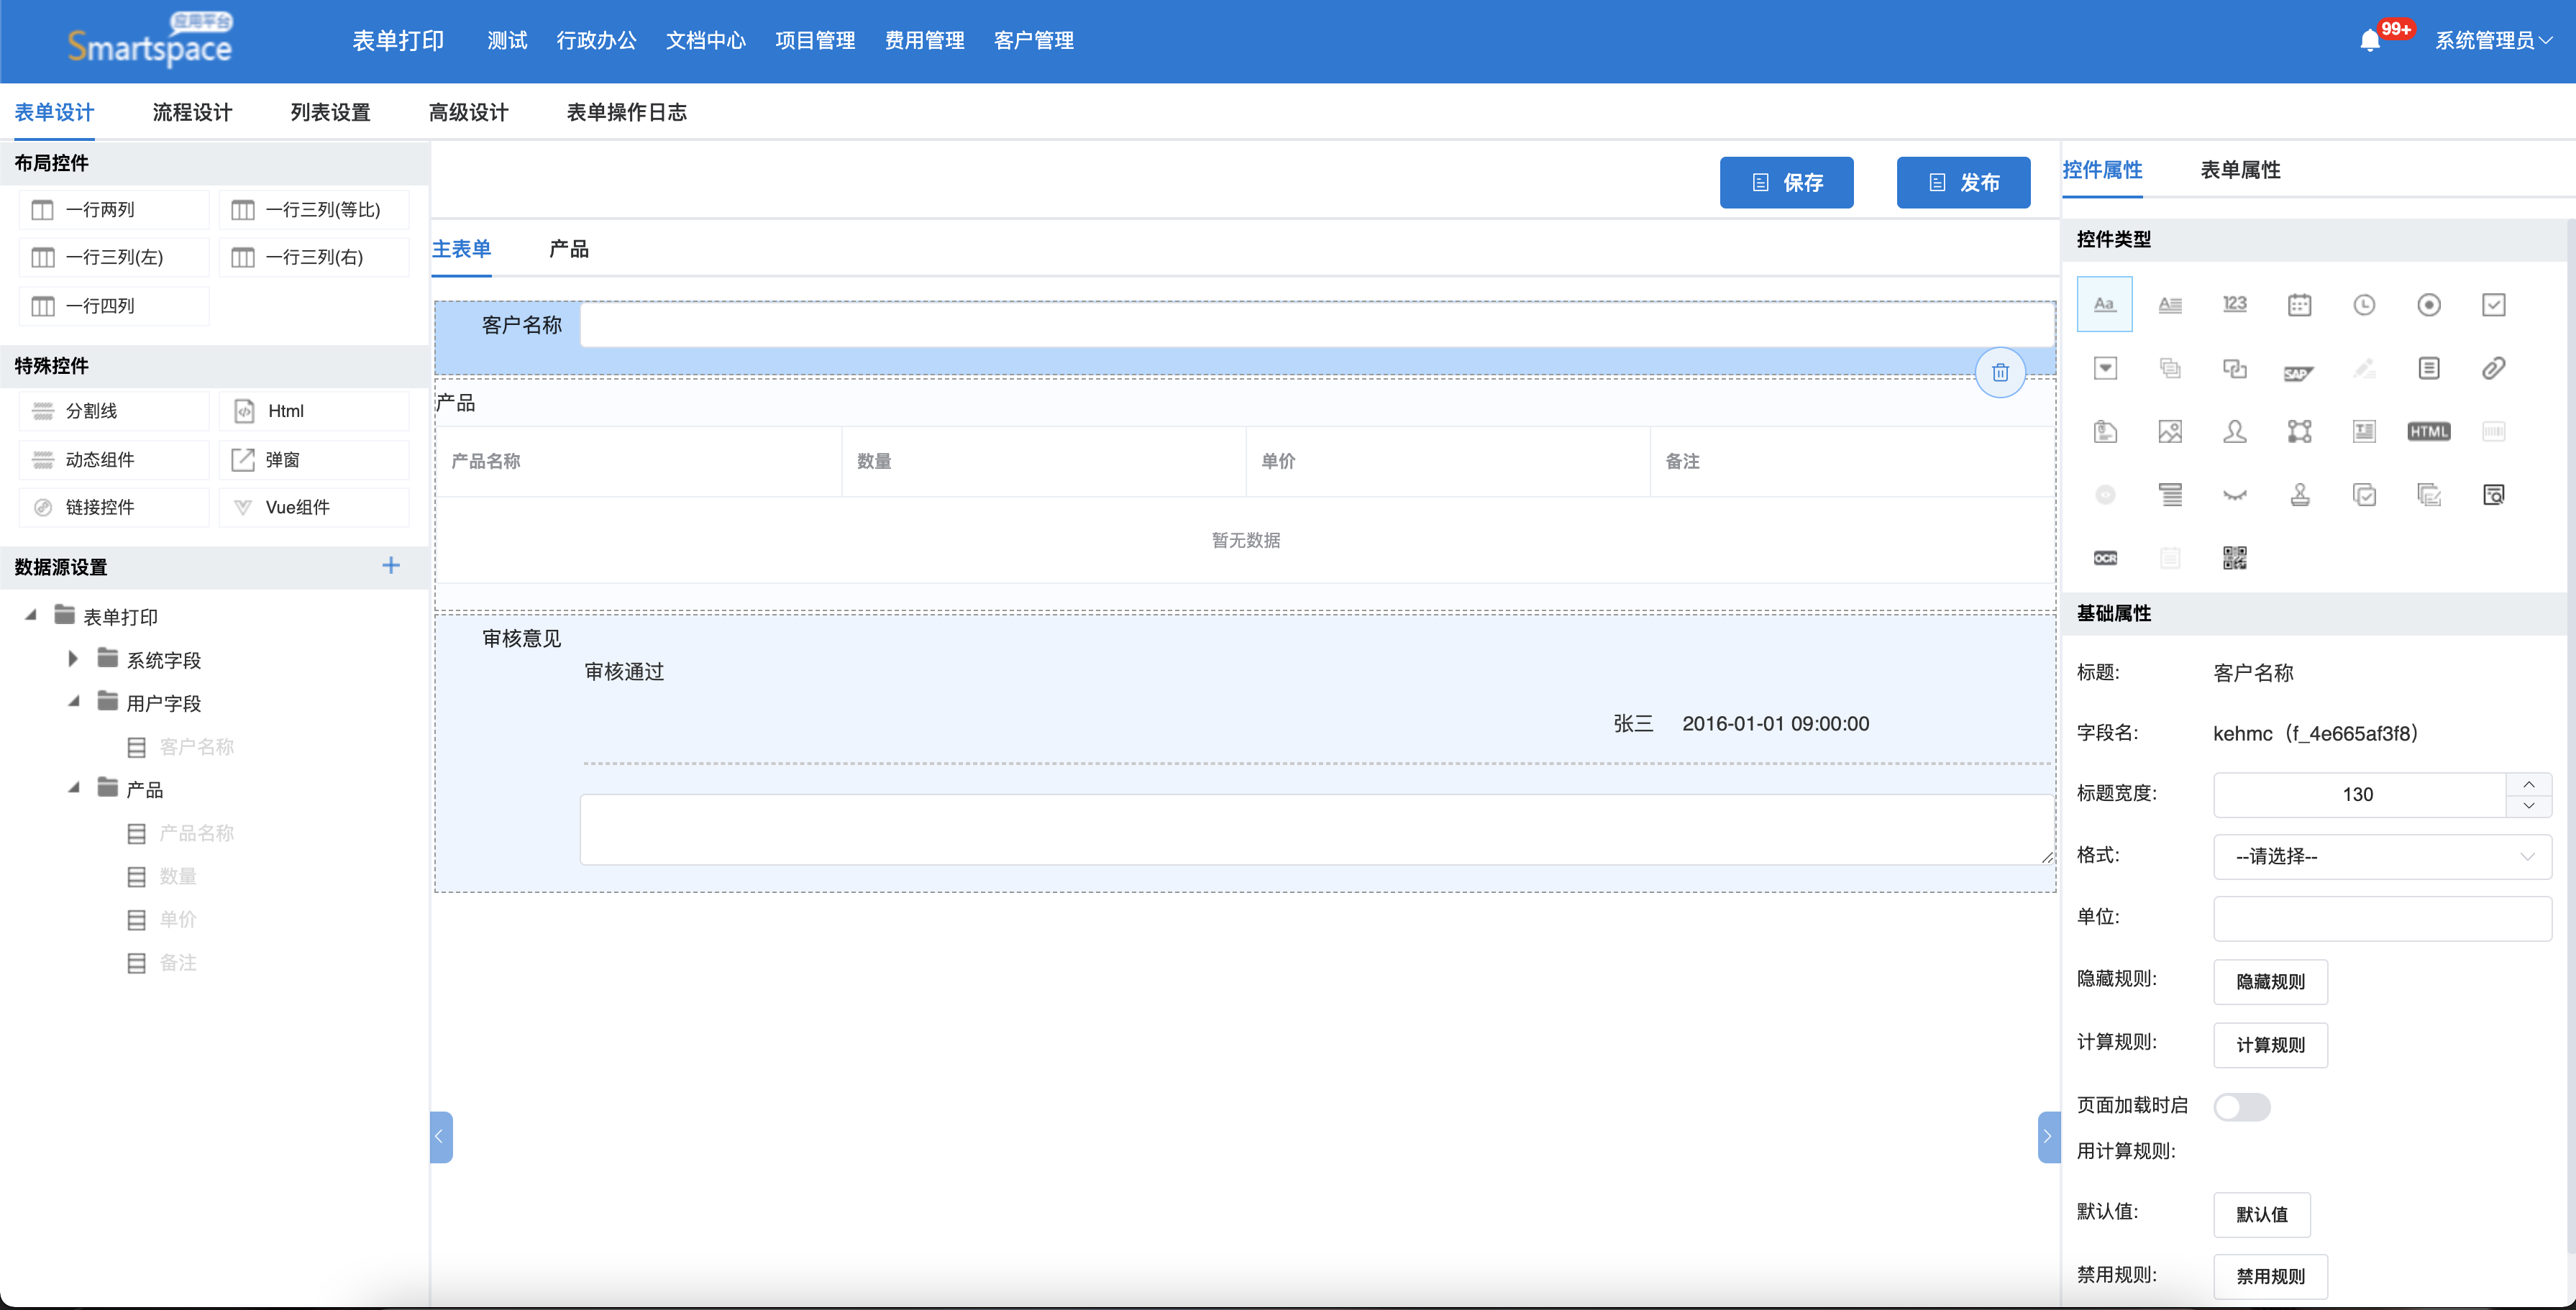Image resolution: width=2576 pixels, height=1310 pixels.
Task: Select the checkbox control type
Action: (x=2493, y=305)
